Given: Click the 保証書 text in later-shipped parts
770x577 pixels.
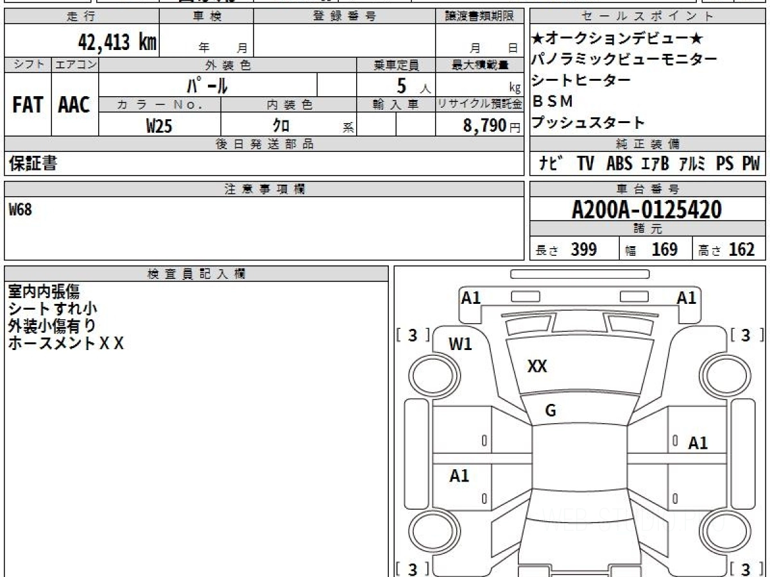Looking at the screenshot, I should point(33,163).
